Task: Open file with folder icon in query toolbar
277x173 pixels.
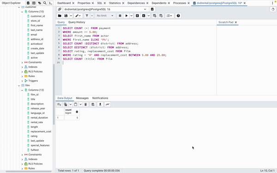Action: (60, 16)
